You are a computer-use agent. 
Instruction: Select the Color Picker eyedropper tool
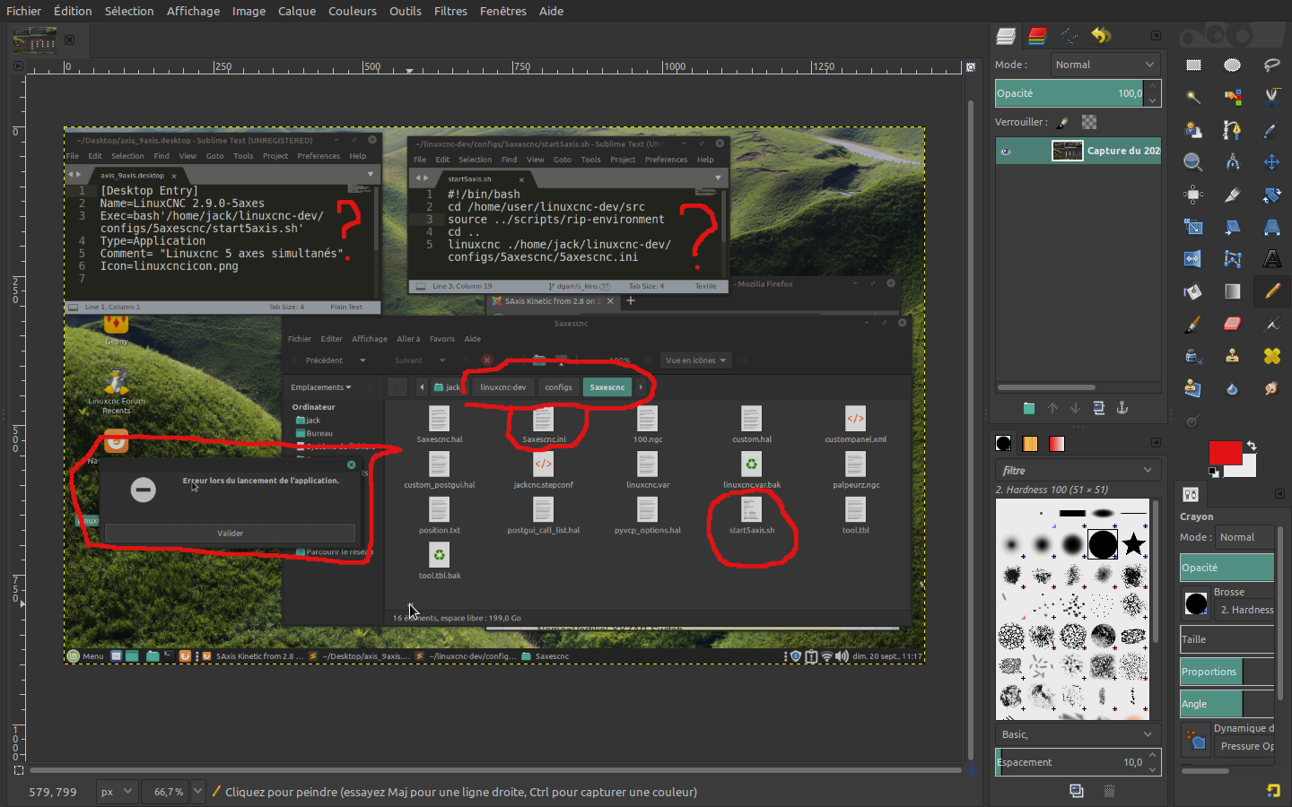click(x=1272, y=130)
